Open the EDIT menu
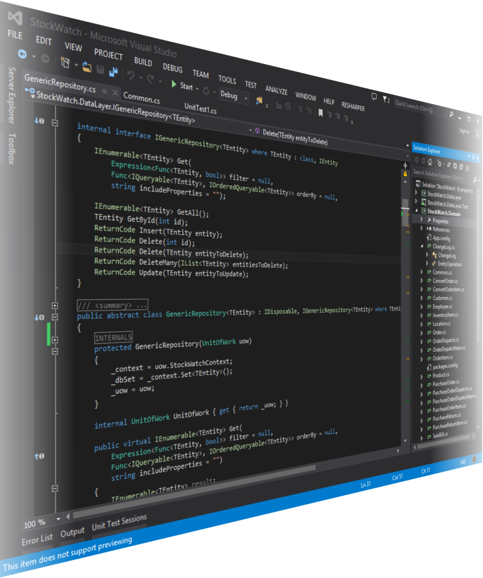Image resolution: width=483 pixels, height=578 pixels. (44, 41)
